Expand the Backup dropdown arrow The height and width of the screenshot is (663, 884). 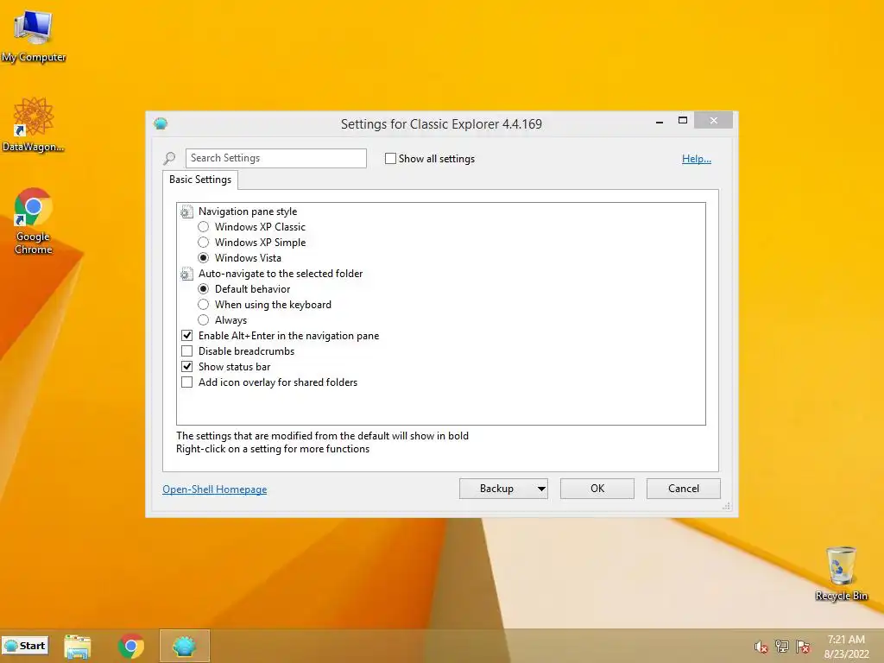pyautogui.click(x=541, y=489)
